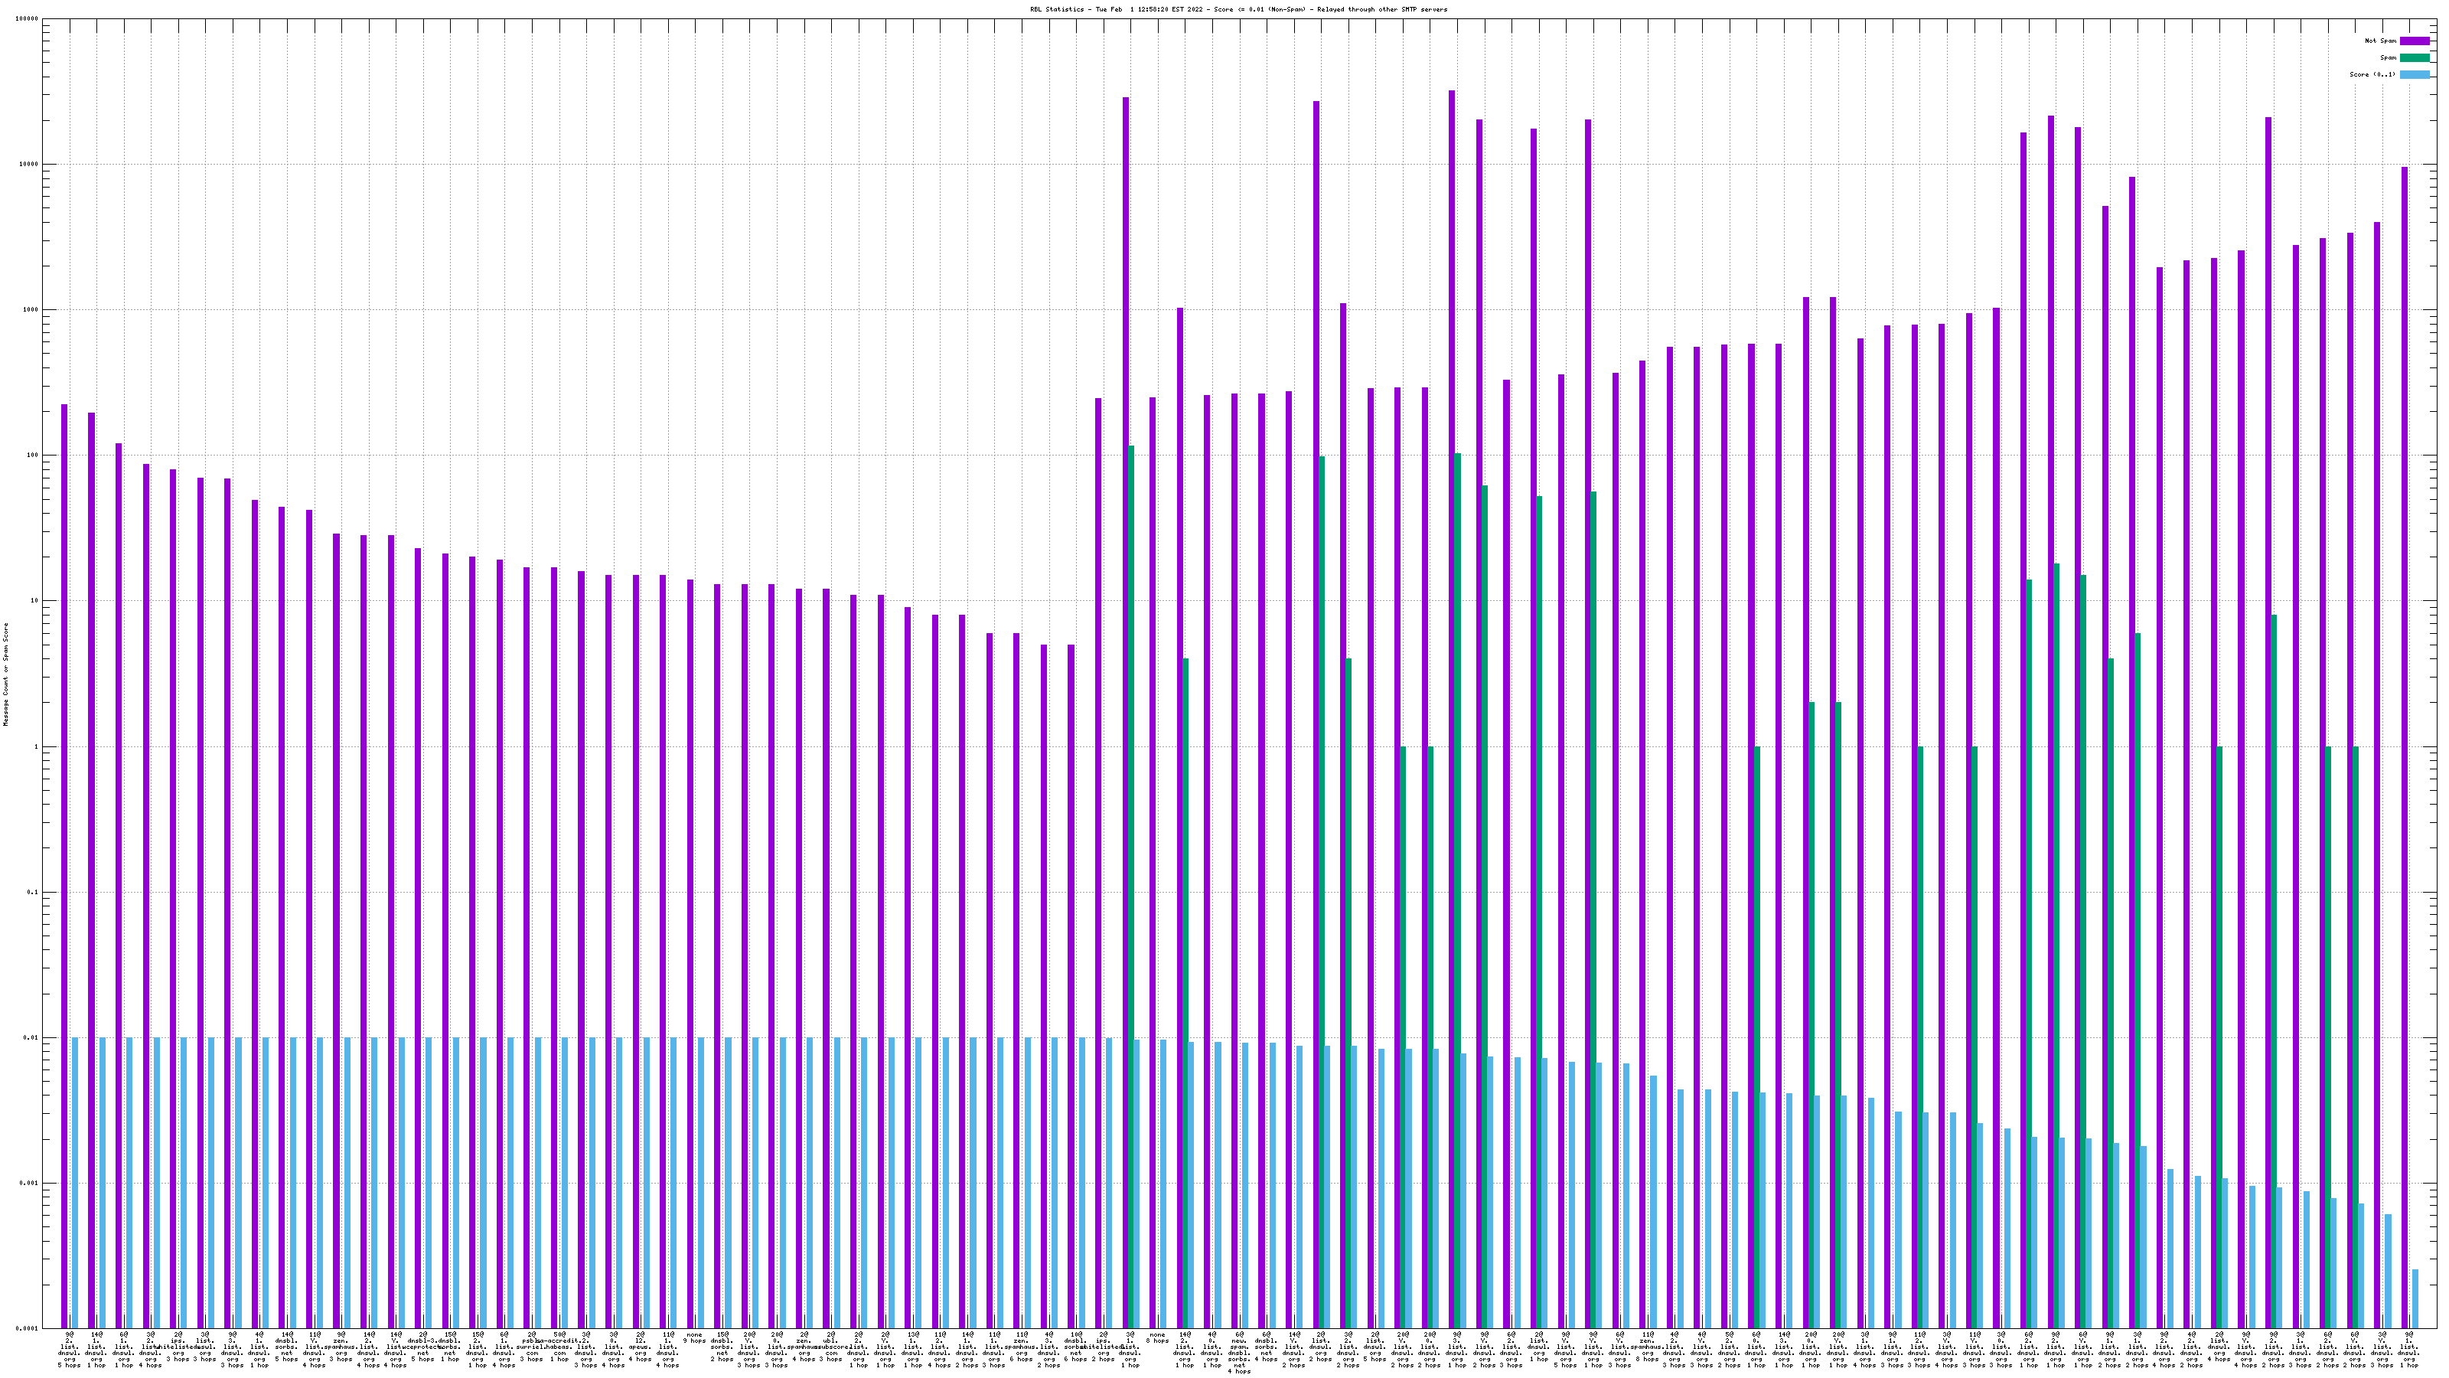Click the 0.0001 y-axis tick label
Screen dimensions: 2449x1378
tap(28, 1330)
